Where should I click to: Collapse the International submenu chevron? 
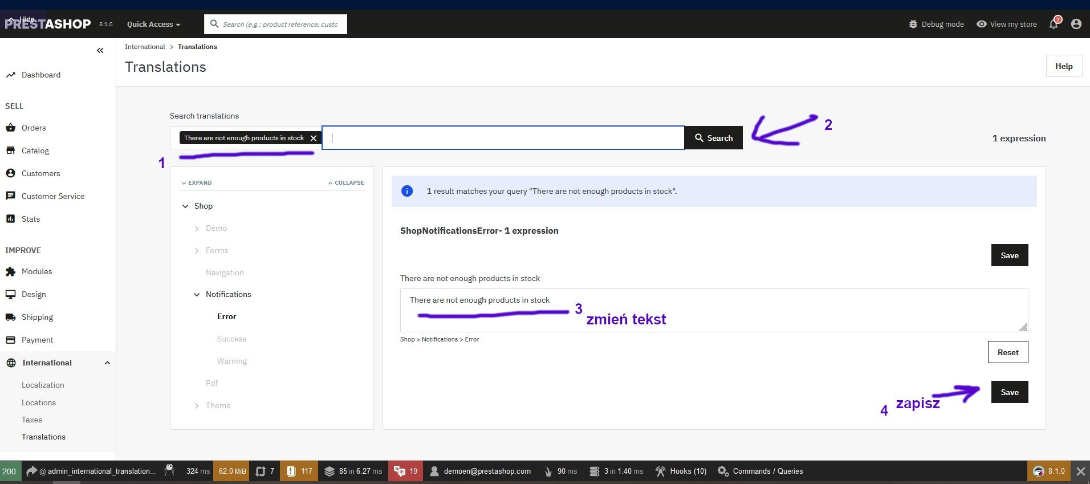107,363
